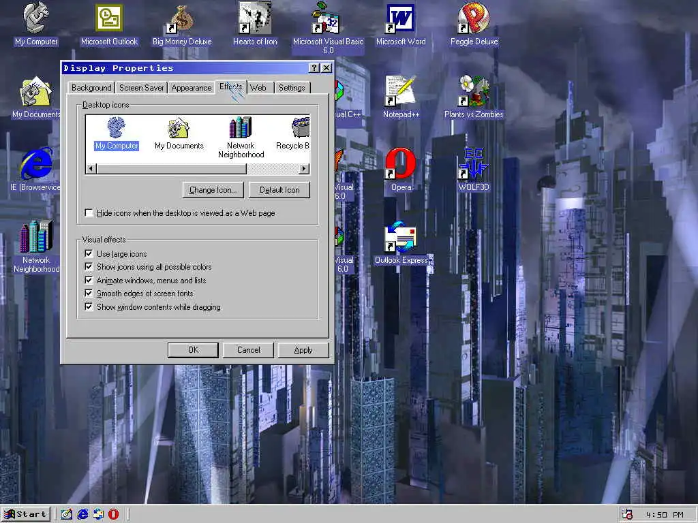Select My Documents icon in Desktop icons list
This screenshot has width=698, height=523.
[x=179, y=133]
